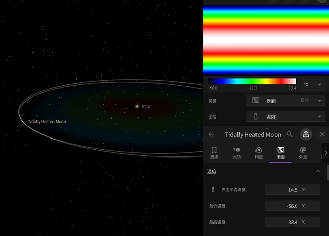The image size is (329, 236).
Task: Click the thermometer icon beside 表面平均温度
Action: point(213,190)
